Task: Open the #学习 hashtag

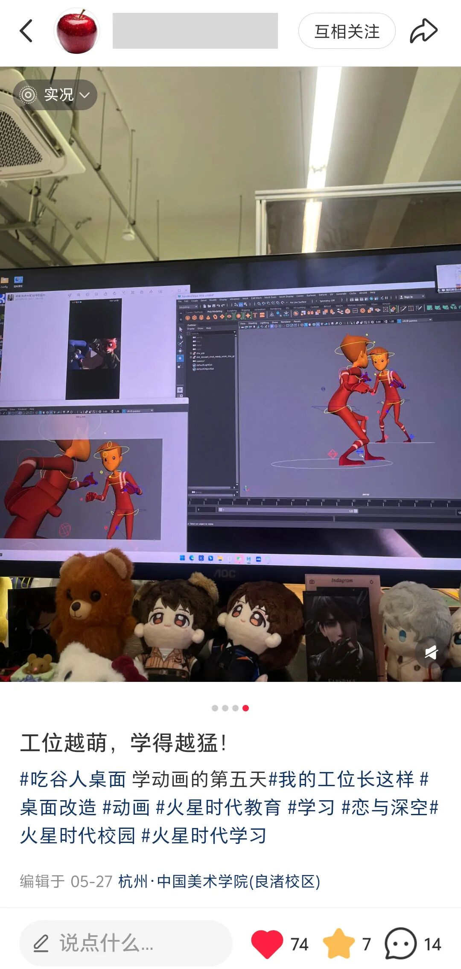Action: [311, 807]
